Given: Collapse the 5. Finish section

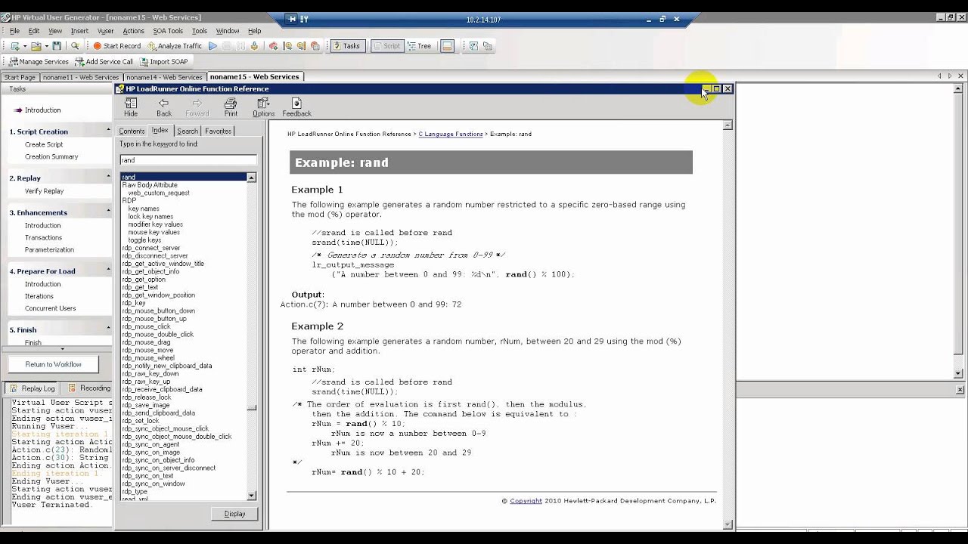Looking at the screenshot, I should tap(108, 329).
